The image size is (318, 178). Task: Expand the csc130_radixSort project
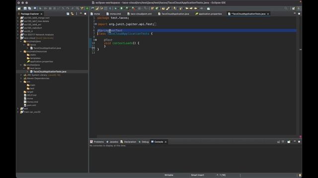coord(18,28)
